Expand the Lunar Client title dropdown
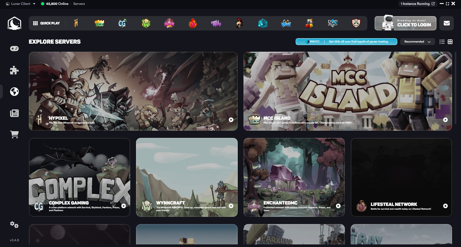 [34, 4]
